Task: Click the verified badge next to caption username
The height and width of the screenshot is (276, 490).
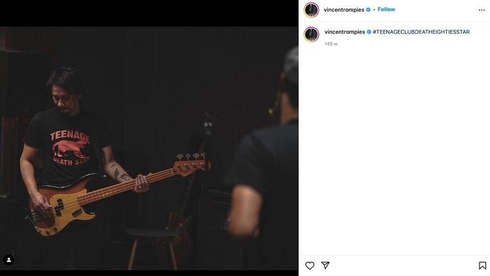Action: 369,32
